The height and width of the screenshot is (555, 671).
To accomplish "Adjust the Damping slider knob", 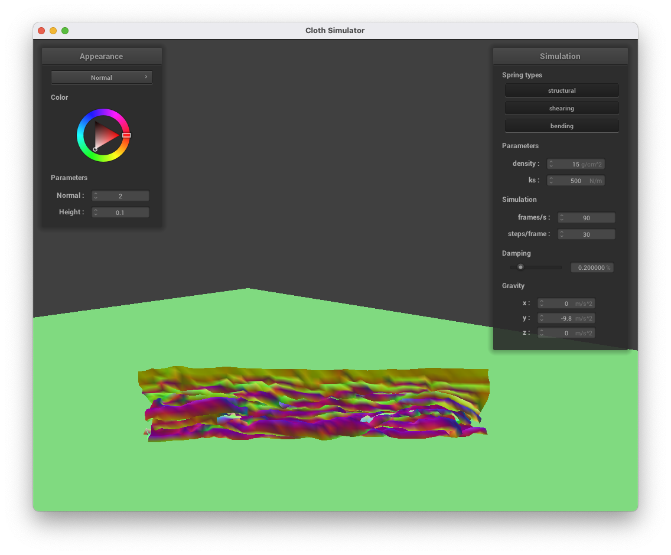I will tap(520, 267).
